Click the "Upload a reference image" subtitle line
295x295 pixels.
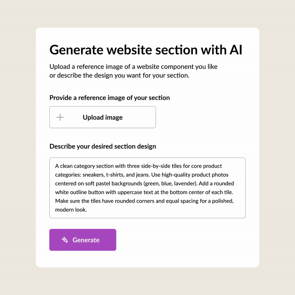tap(133, 67)
